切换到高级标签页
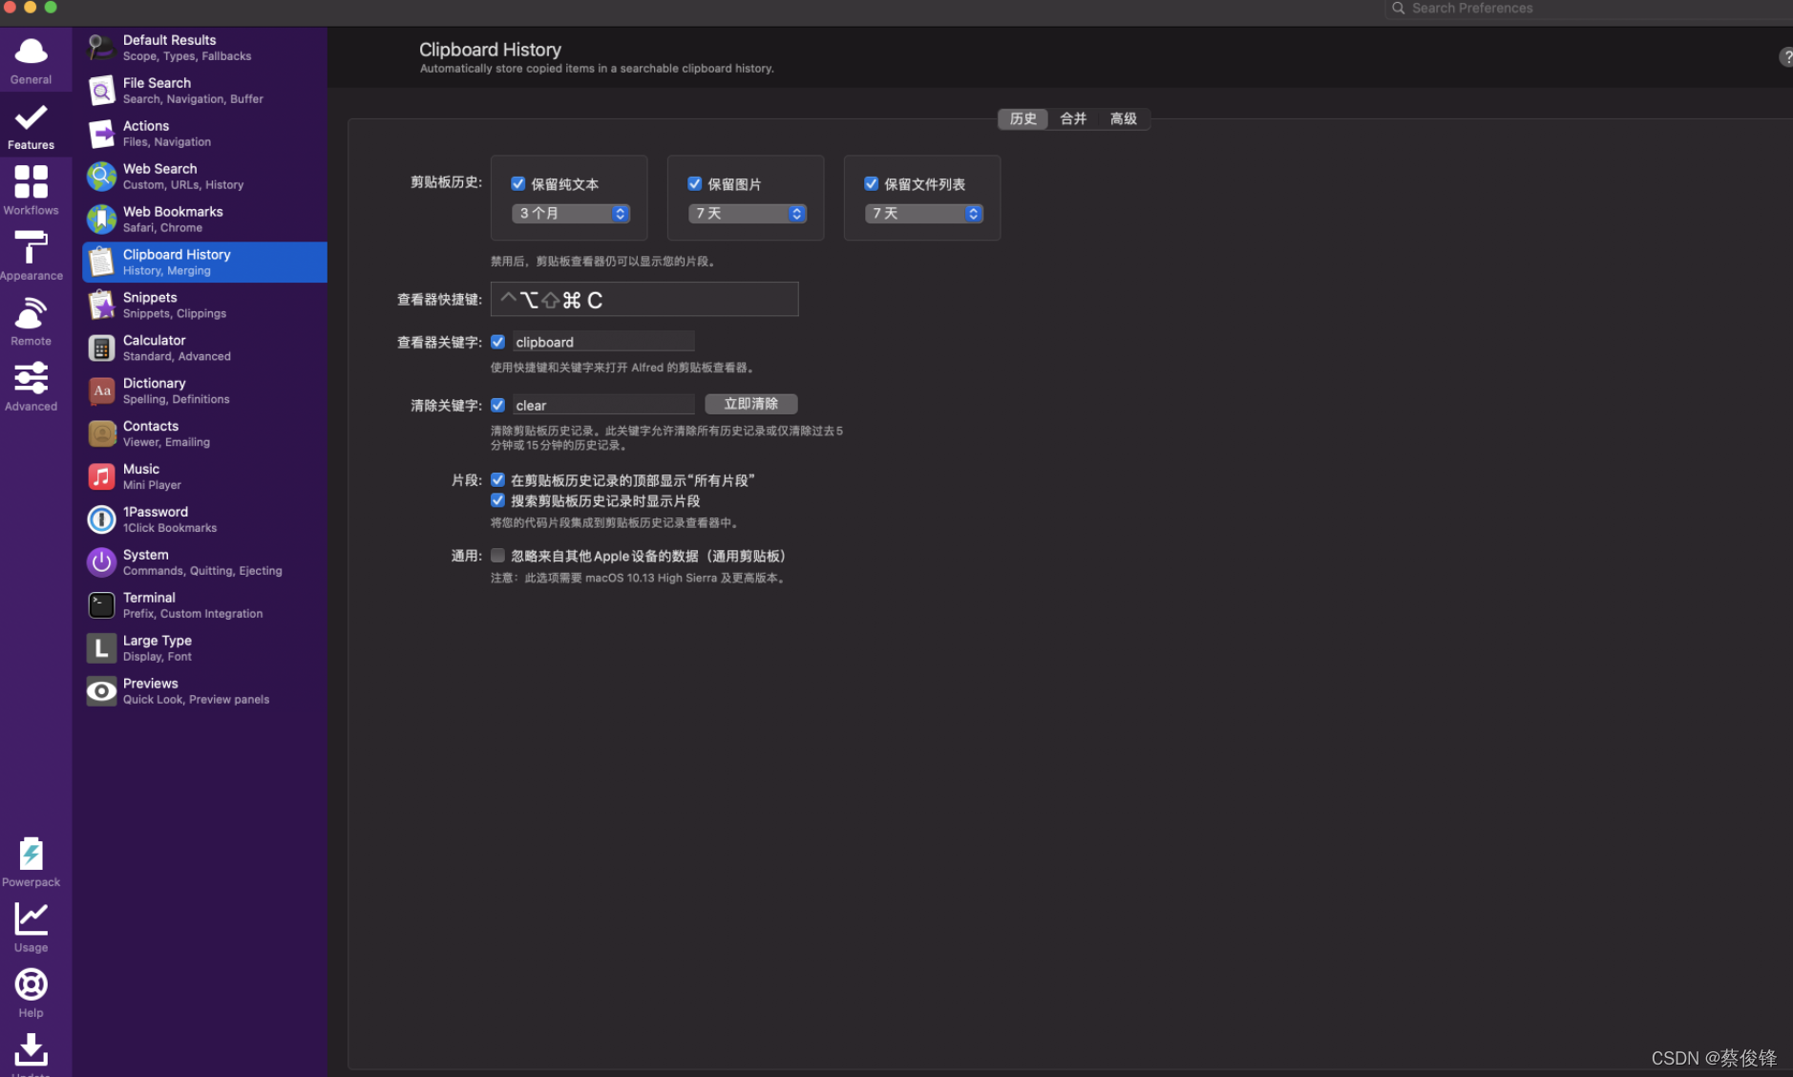Viewport: 1793px width, 1077px height. tap(1124, 118)
